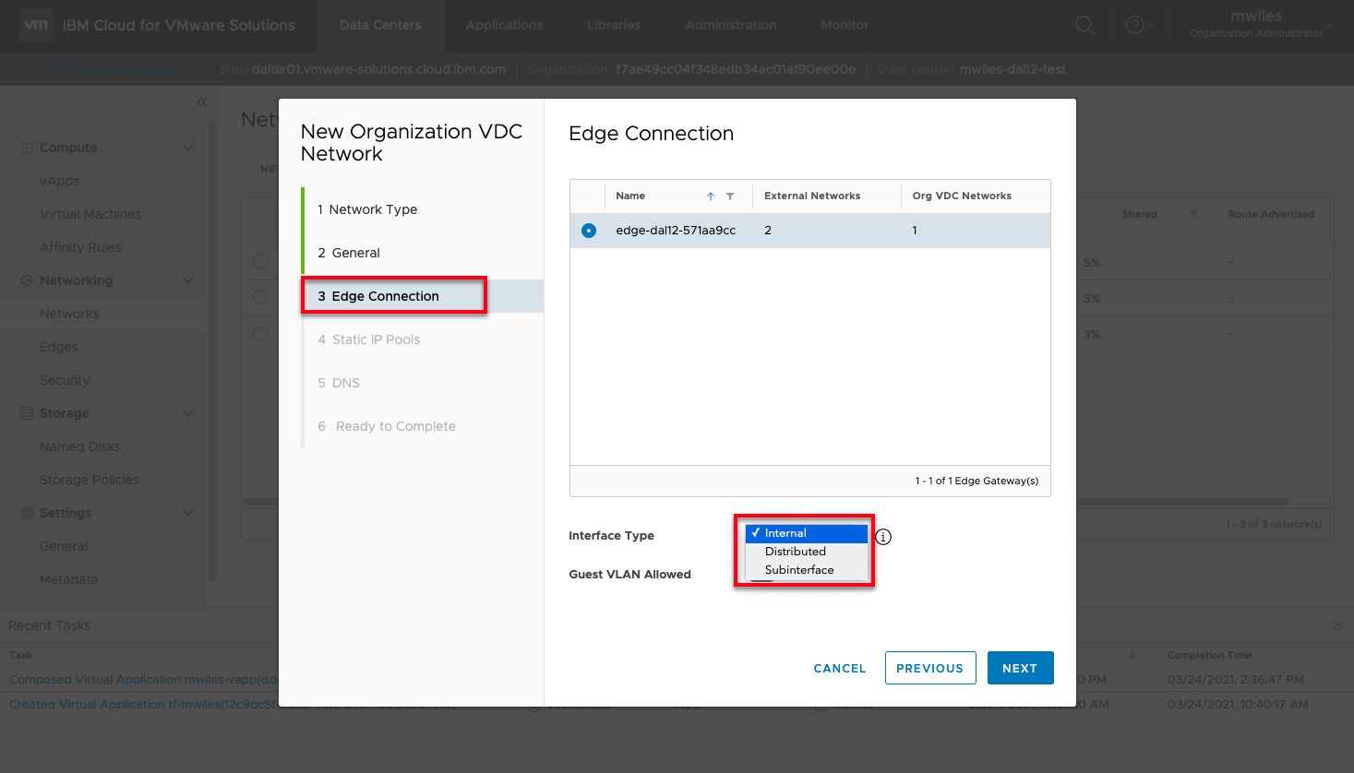Click the Name column sort arrow
This screenshot has width=1354, height=773.
coord(711,196)
